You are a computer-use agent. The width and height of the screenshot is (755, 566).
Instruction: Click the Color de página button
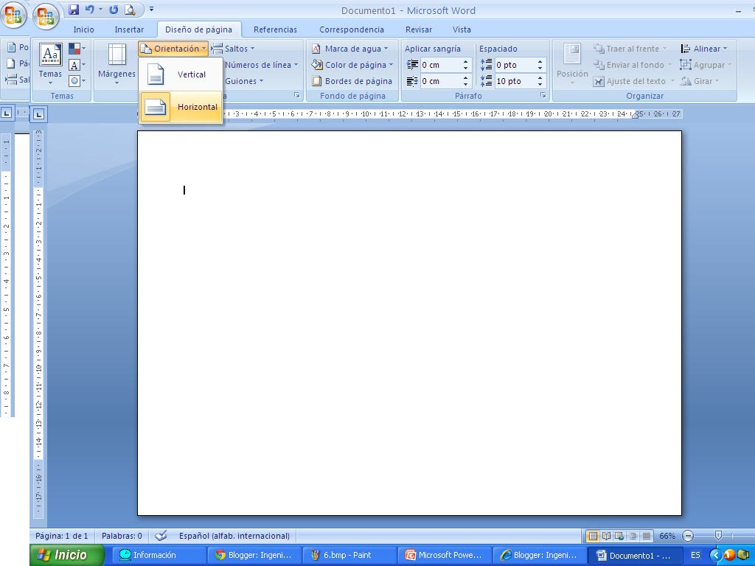[x=352, y=65]
